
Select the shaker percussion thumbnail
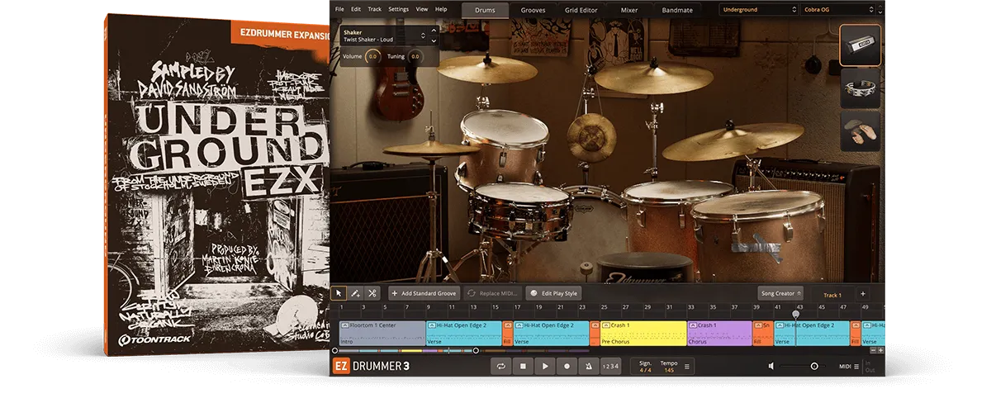pyautogui.click(x=860, y=45)
